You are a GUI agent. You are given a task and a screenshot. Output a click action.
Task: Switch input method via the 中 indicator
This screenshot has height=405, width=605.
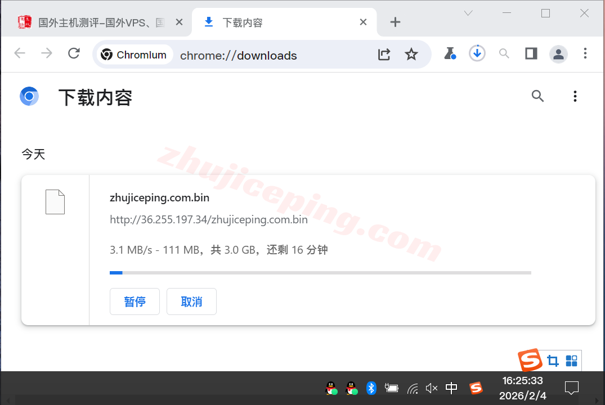point(451,388)
